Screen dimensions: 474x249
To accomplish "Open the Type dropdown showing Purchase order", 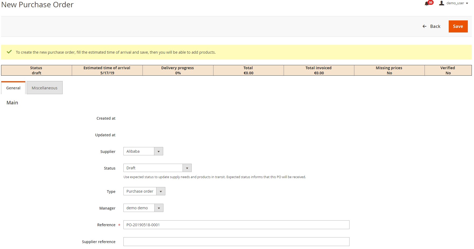I will click(x=144, y=191).
